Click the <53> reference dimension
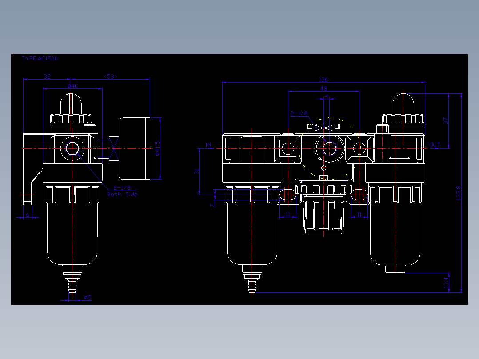Viewport: 479px width, 359px height. [111, 76]
